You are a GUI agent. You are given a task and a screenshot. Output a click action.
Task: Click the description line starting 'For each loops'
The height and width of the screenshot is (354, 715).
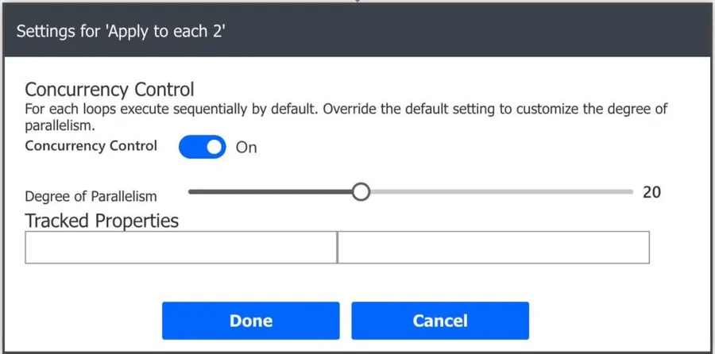pyautogui.click(x=342, y=110)
